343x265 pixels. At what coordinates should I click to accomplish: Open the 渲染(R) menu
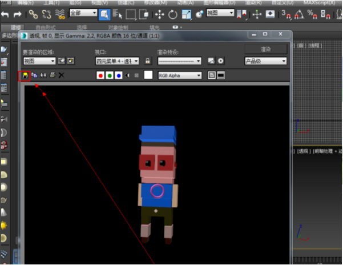253,3
